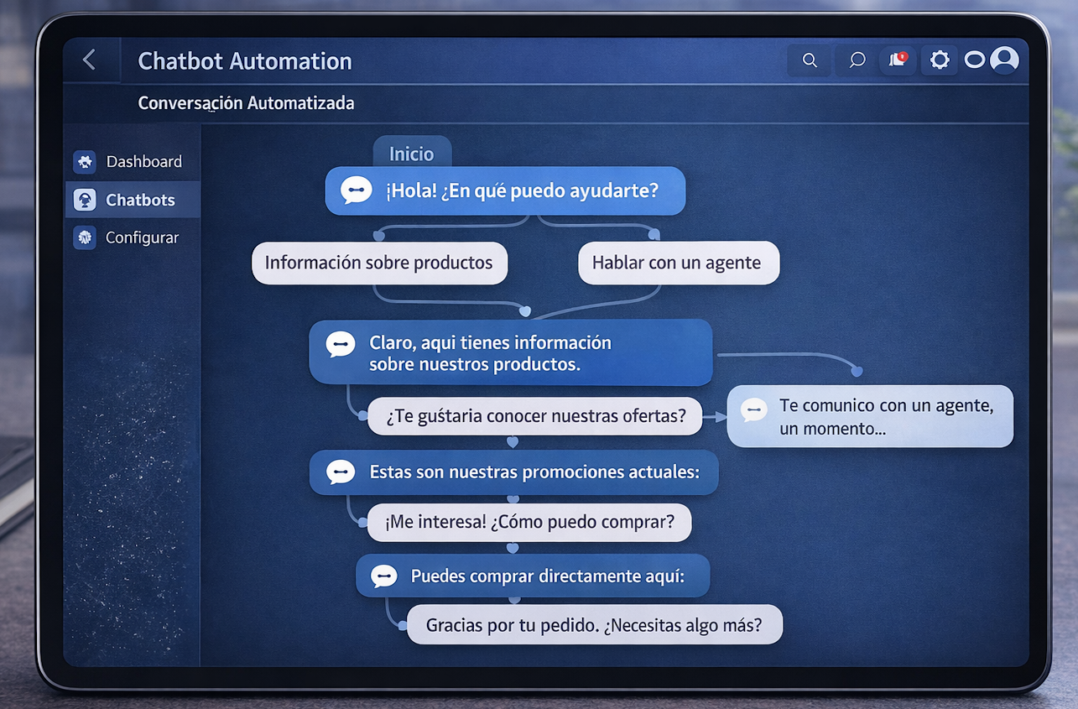The width and height of the screenshot is (1078, 709).
Task: Select the Inicio tab label
Action: tap(412, 154)
